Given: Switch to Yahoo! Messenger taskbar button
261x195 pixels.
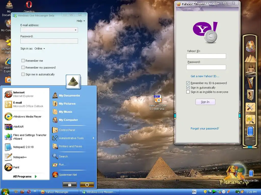Looking at the screenshot, I should [x=58, y=192].
